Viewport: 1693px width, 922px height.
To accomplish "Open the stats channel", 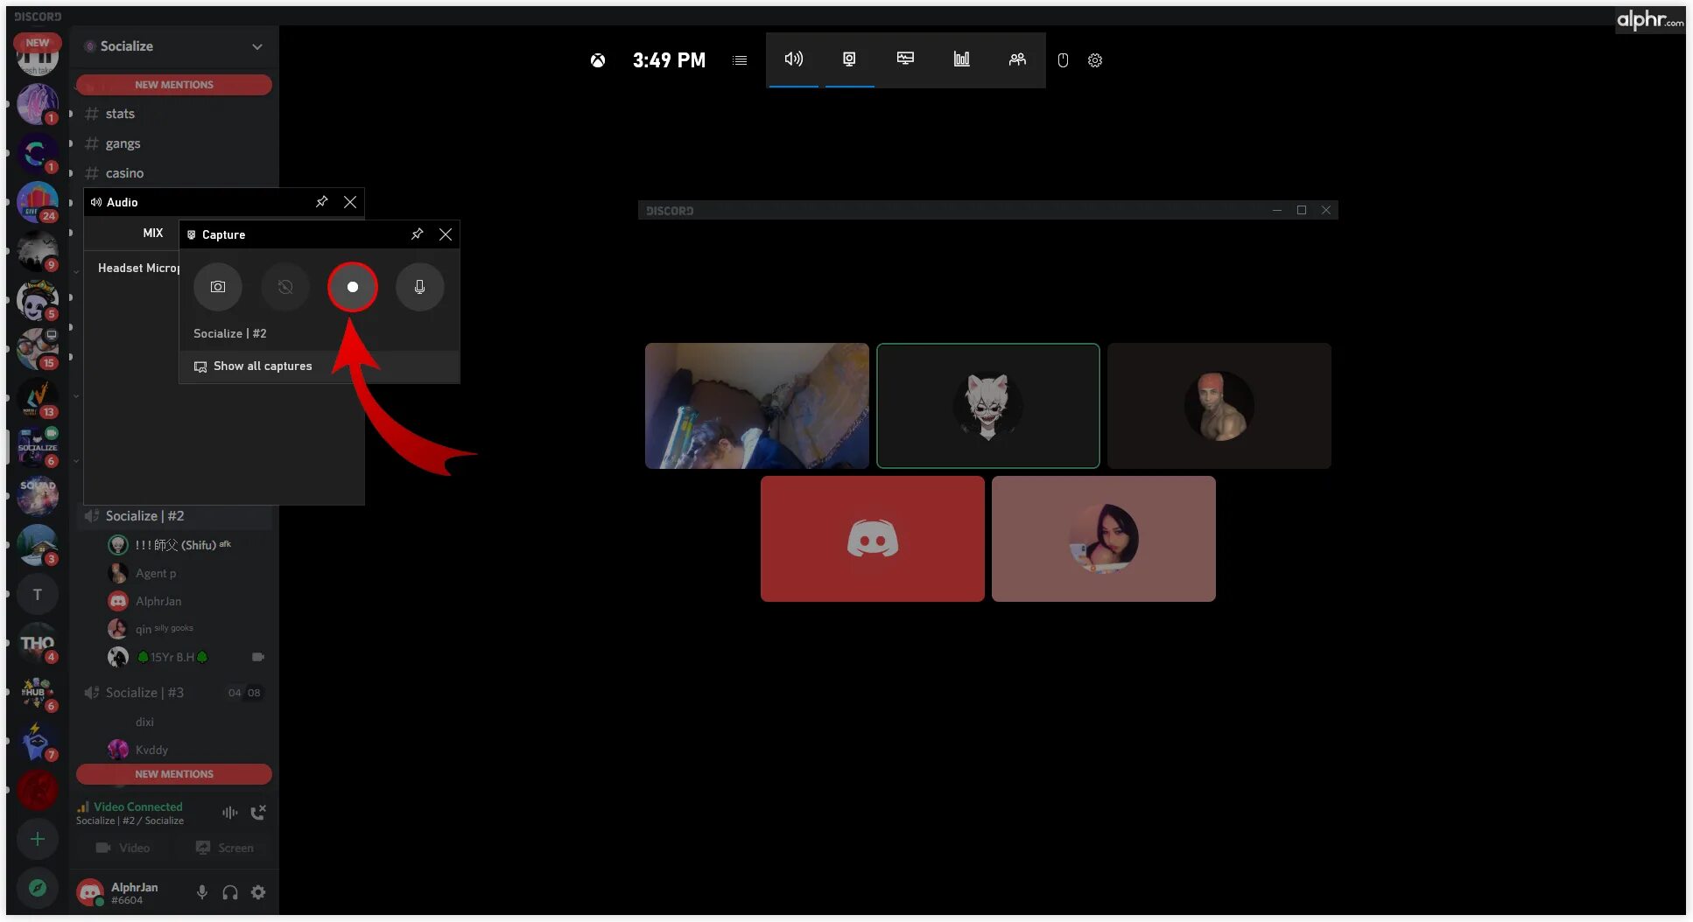I will tap(120, 114).
